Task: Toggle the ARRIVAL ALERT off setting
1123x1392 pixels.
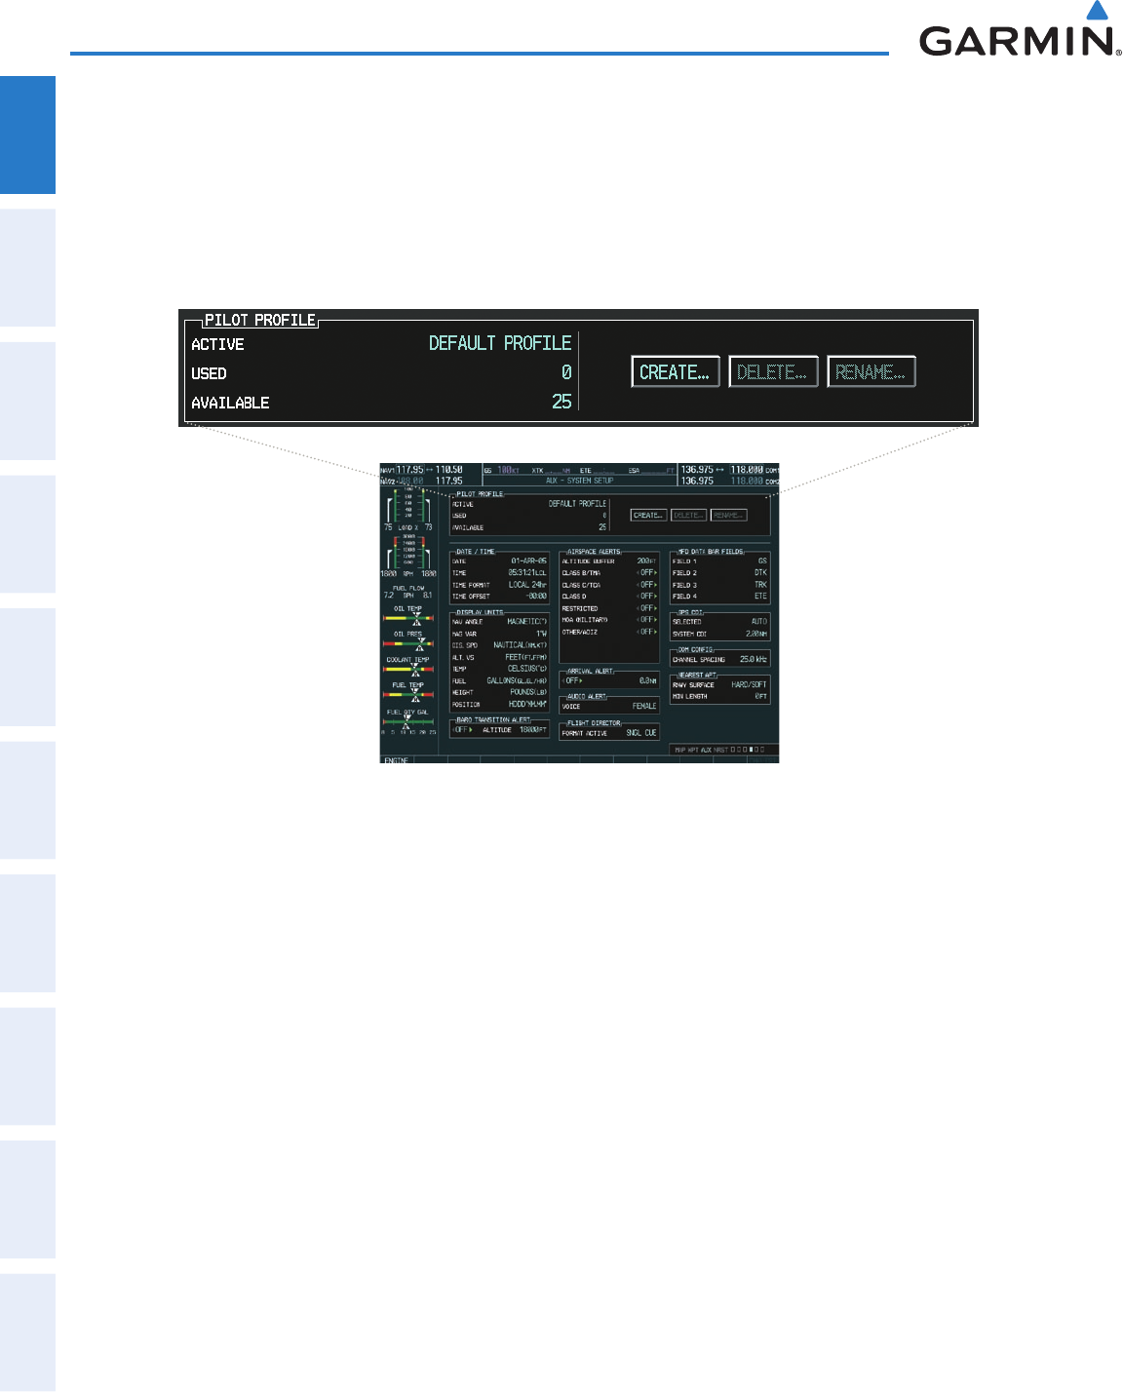Action: [574, 680]
